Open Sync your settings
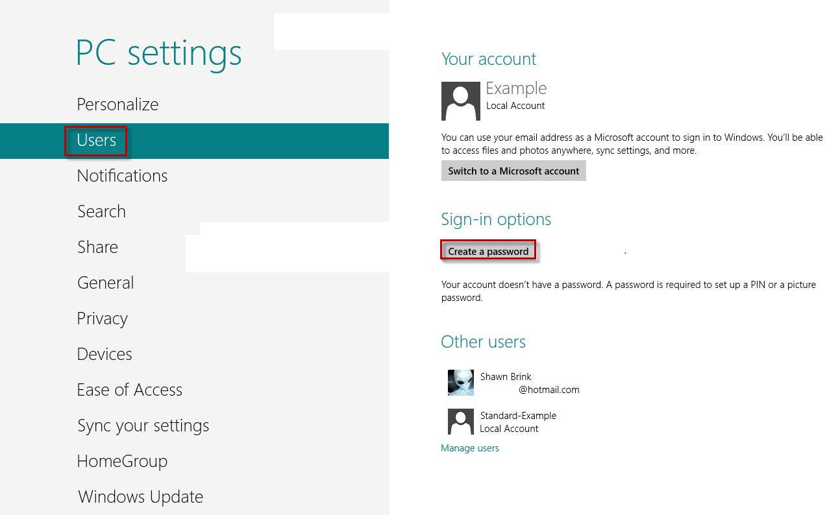The height and width of the screenshot is (515, 827). click(143, 425)
